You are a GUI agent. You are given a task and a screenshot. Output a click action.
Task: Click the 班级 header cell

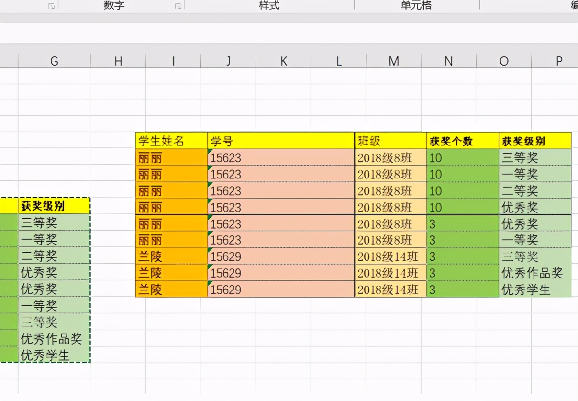[390, 141]
